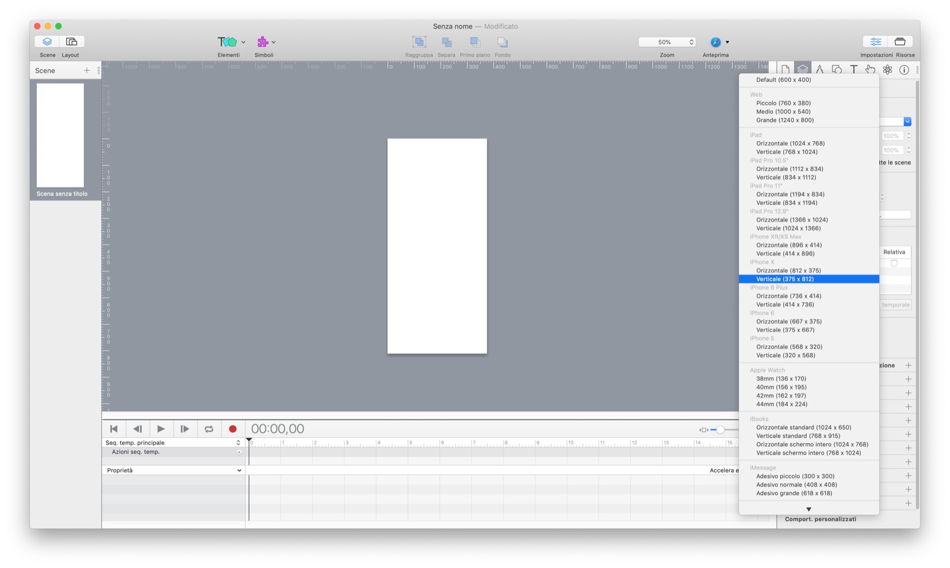Screen dimensions: 950x568
Task: Choose Orizzontale (1024 x 768) for iPad
Action: click(790, 143)
